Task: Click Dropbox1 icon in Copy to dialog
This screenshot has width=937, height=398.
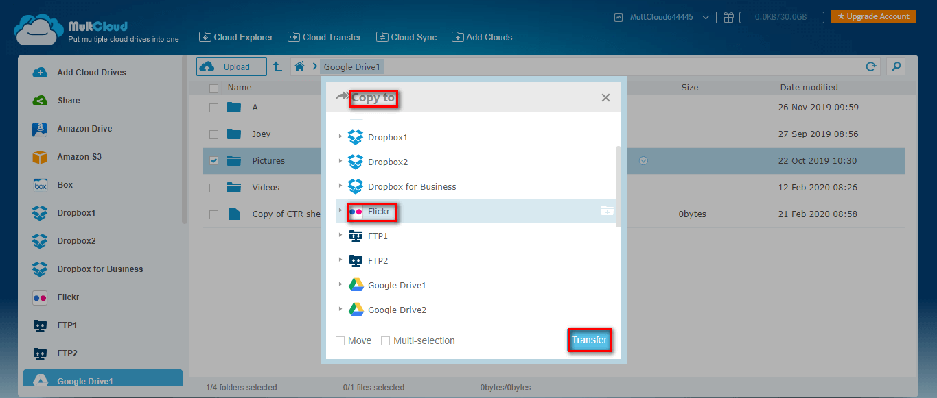Action: click(355, 137)
